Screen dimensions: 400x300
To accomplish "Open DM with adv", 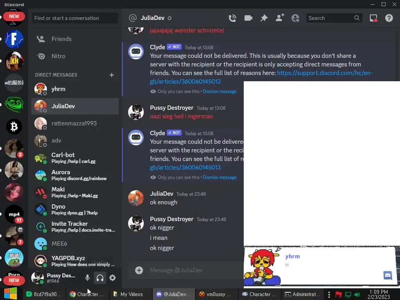I will (75, 141).
